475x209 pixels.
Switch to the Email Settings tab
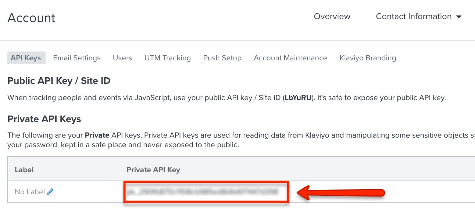77,58
